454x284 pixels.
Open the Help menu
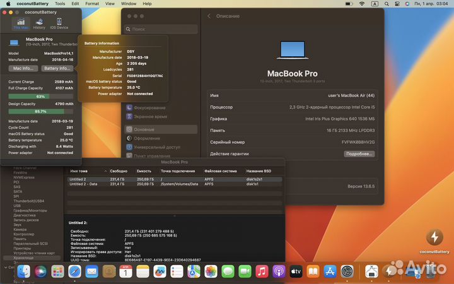coord(147,4)
